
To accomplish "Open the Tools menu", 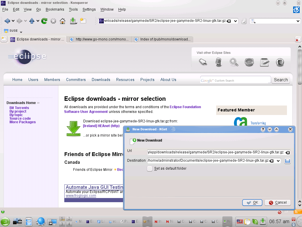I will (73, 9).
